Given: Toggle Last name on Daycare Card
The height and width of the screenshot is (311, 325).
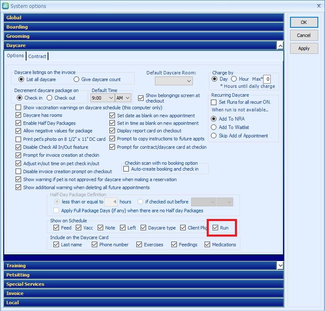Looking at the screenshot, I should pos(56,245).
